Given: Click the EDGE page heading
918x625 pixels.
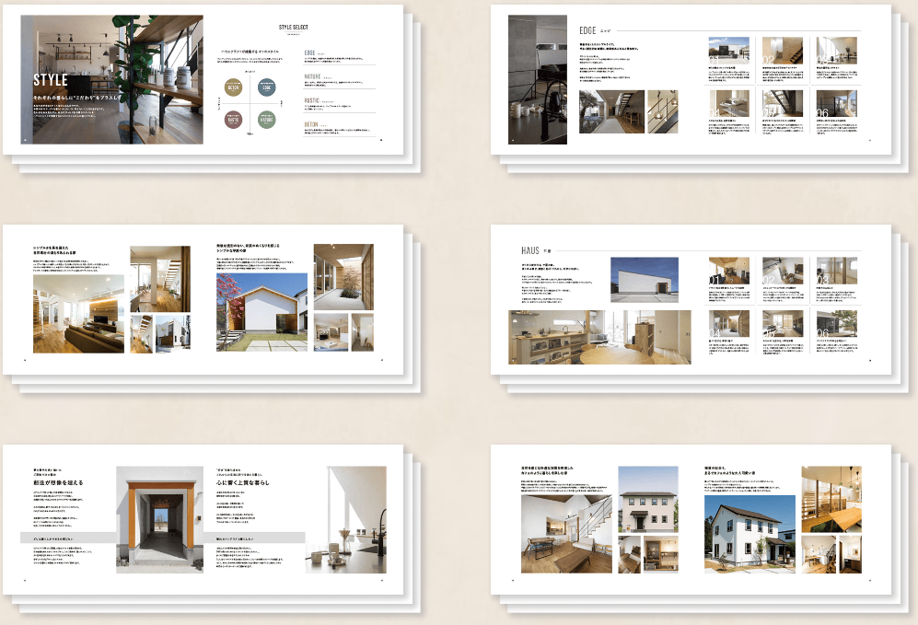Looking at the screenshot, I should click(x=587, y=30).
